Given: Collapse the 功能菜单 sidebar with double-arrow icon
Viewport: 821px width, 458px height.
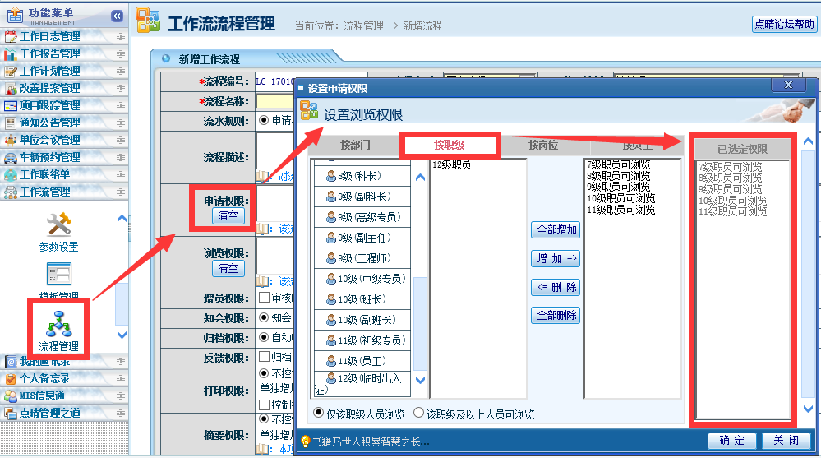Looking at the screenshot, I should click(x=117, y=16).
